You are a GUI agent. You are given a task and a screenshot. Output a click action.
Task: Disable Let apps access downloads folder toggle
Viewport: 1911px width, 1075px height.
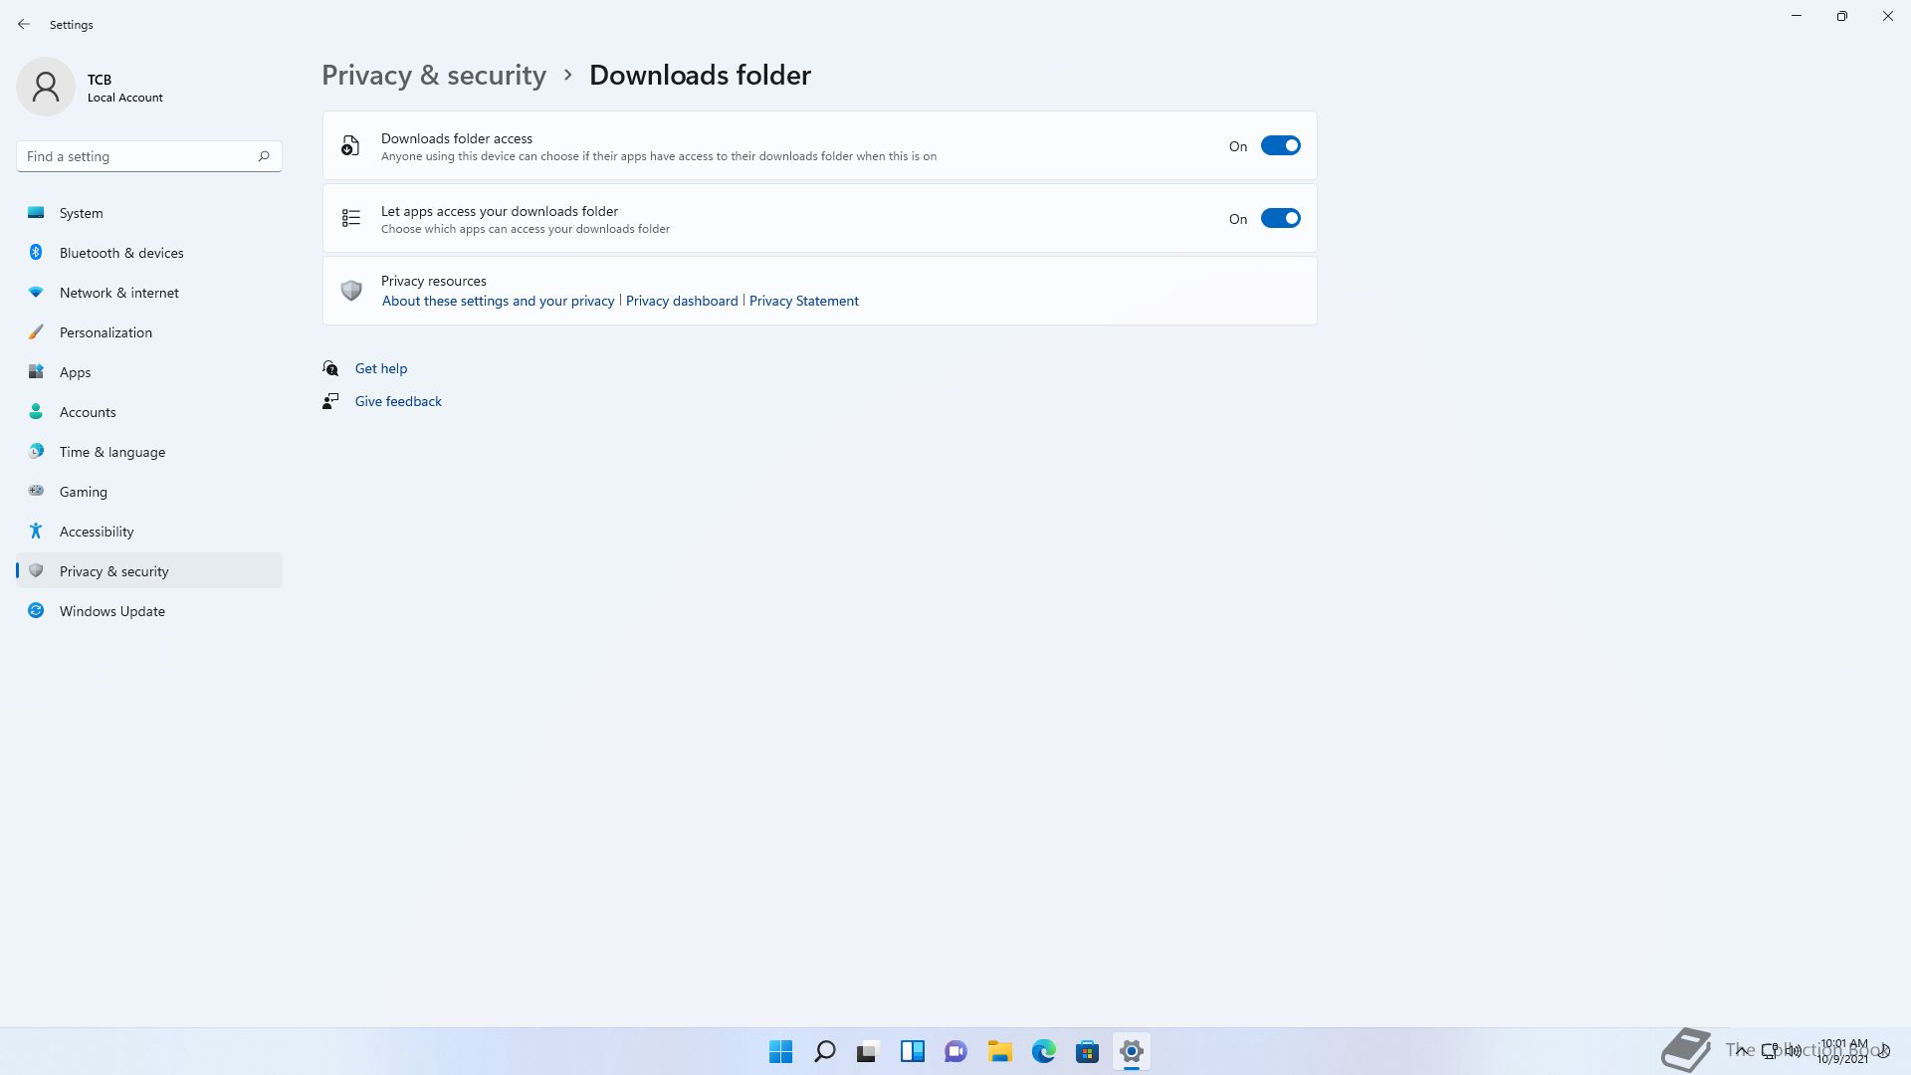(1280, 219)
